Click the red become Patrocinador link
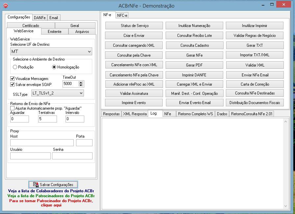Screen dimensions: 295x214 pos(51,203)
